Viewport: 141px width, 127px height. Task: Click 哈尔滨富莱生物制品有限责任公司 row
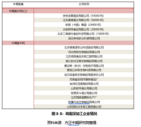(x=84, y=75)
